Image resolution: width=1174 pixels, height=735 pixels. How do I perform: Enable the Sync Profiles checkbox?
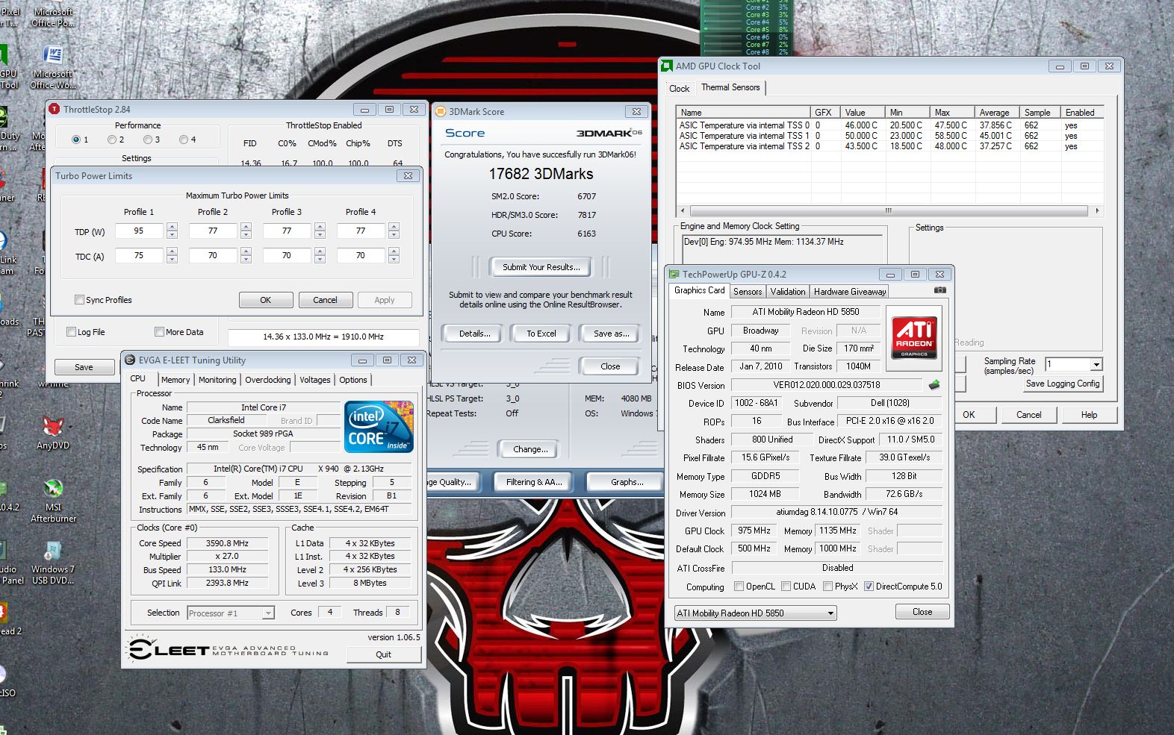click(79, 300)
